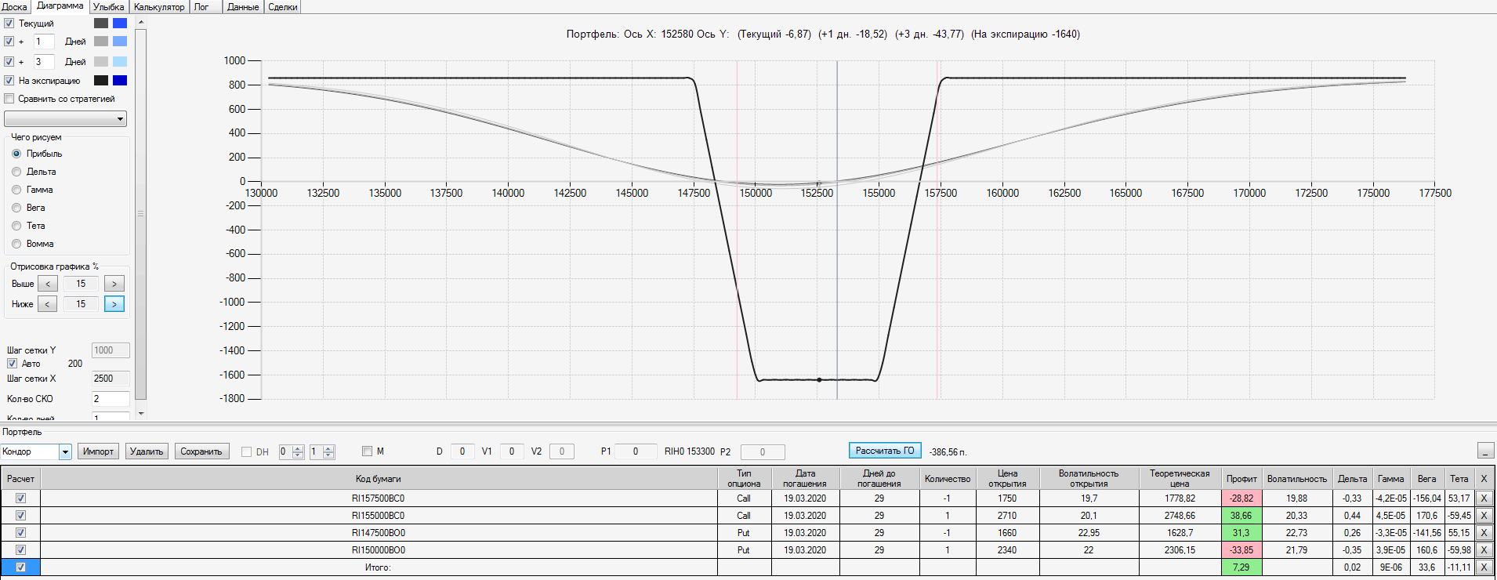Select the Дельта radio button
This screenshot has width=1497, height=580.
(x=16, y=172)
